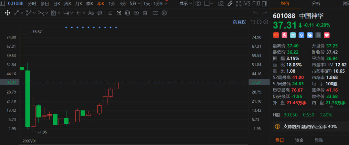Viewport: 349px width, 145px height.
Task: Select the price range ruler tool
Action: [66, 13]
